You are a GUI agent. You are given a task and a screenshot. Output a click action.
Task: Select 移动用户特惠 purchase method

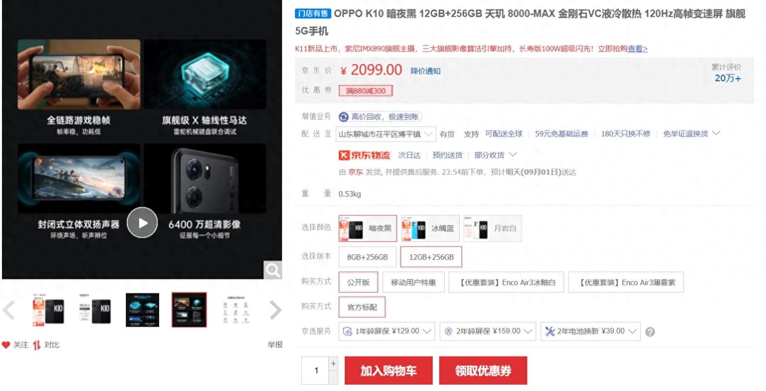pyautogui.click(x=413, y=282)
